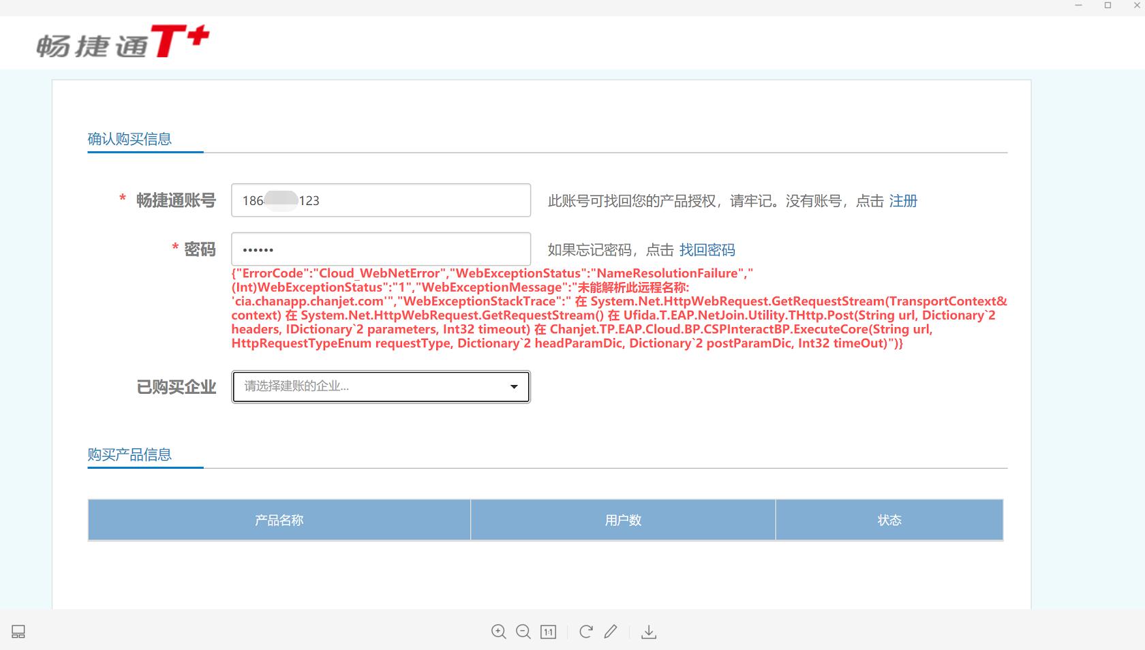Viewport: 1145px width, 650px height.
Task: Minimize the window
Action: click(1078, 5)
